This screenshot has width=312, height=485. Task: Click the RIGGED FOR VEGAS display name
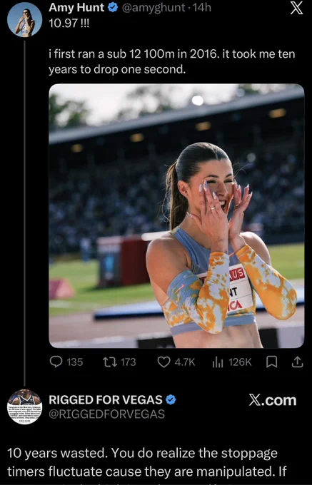click(106, 400)
